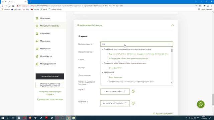The image size is (214, 120).
Task: Open browser profile avatar icon
Action: [x=208, y=6]
